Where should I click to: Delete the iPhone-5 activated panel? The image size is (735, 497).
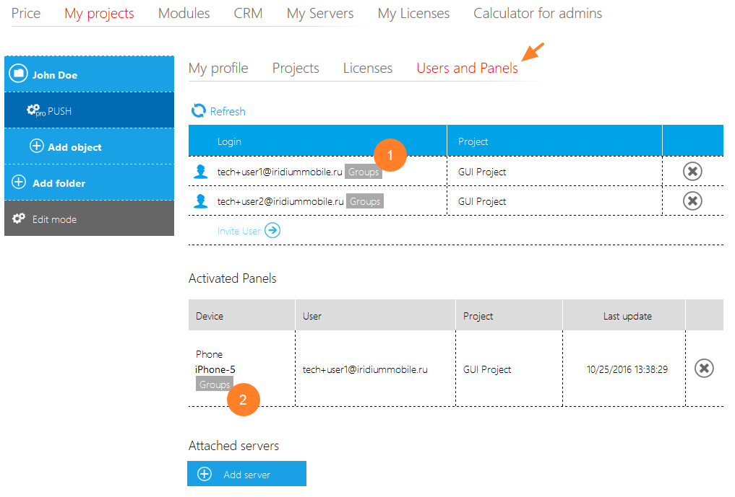[704, 369]
